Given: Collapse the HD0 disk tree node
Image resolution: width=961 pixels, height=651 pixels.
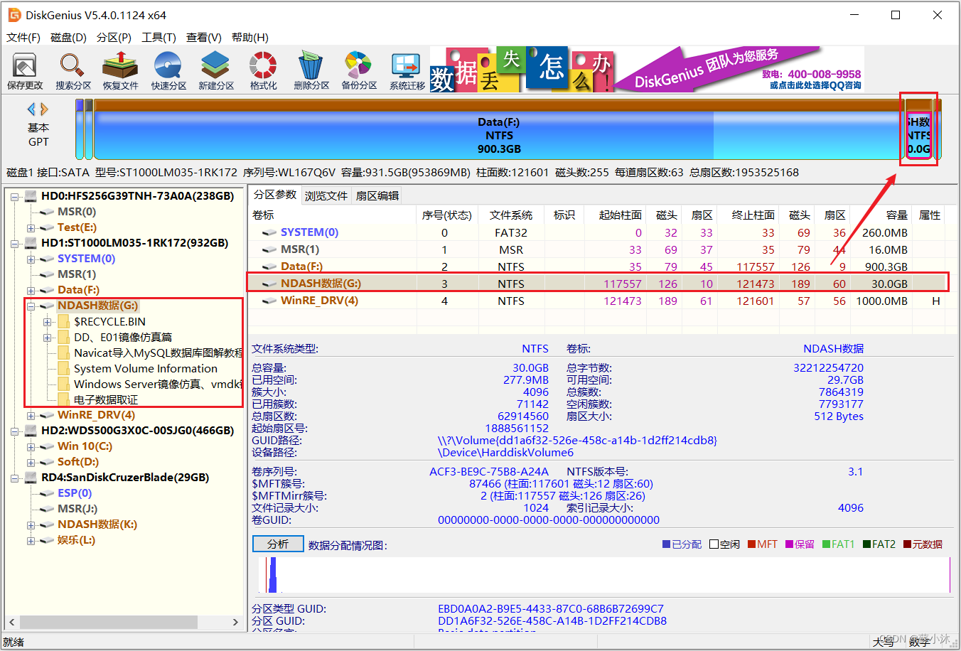Looking at the screenshot, I should point(15,196).
